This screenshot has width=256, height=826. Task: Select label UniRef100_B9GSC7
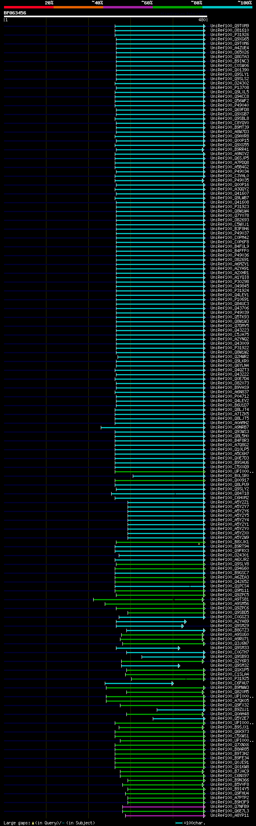coord(230,573)
